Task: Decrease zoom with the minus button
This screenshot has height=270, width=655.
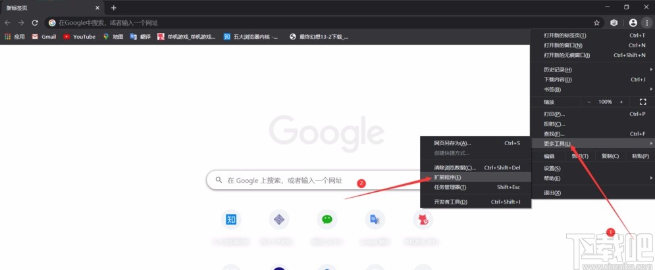Action: coord(589,102)
